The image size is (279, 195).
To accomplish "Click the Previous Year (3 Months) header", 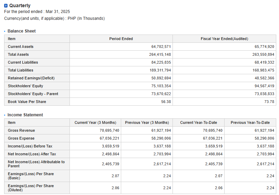I will pos(147,123).
